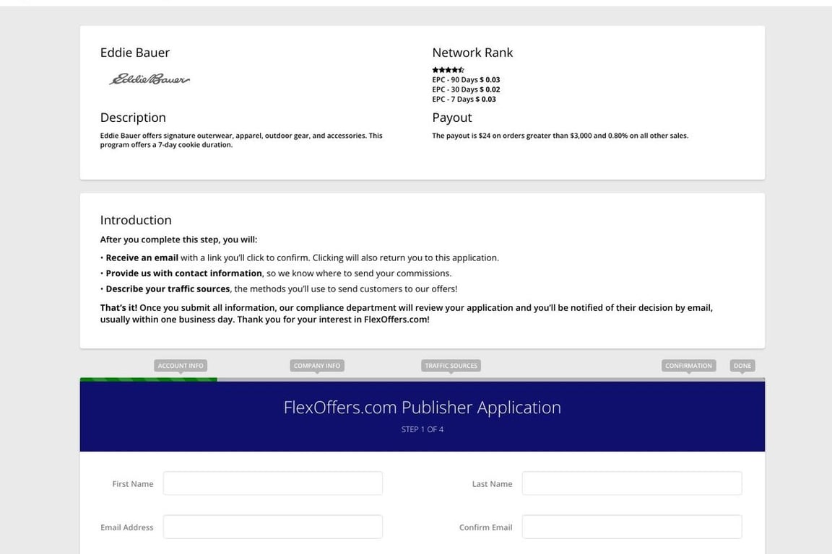Click the green striped progress bar segment
Screen dimensions: 832x554
[148, 379]
